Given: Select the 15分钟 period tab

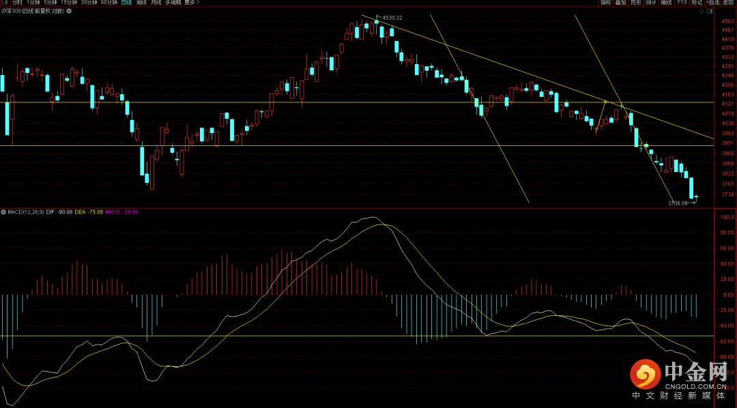Looking at the screenshot, I should 69,2.
